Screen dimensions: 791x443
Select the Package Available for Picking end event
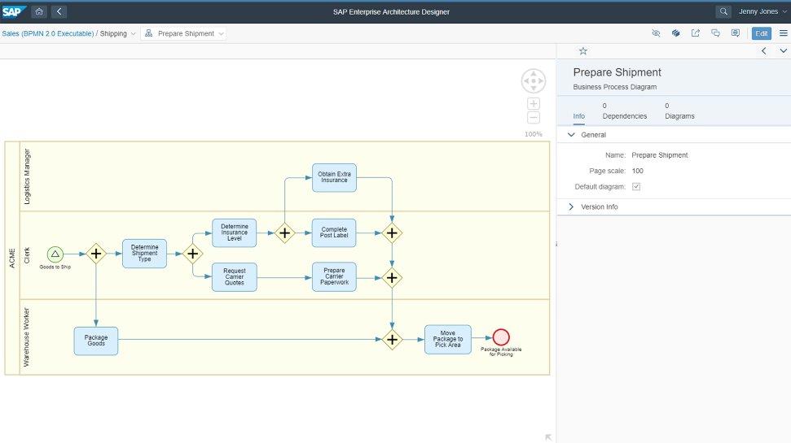click(501, 337)
